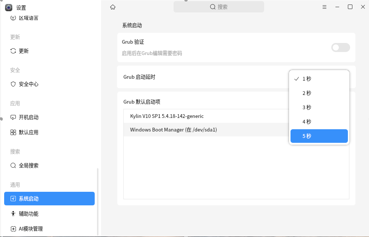Click the AI模块管理 icon
Image resolution: width=369 pixels, height=237 pixels.
[x=13, y=229]
